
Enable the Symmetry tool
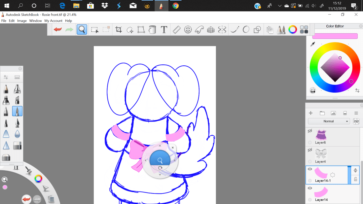coord(222,30)
